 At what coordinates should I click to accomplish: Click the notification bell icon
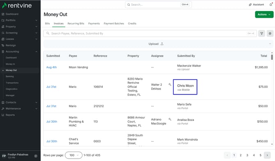point(271,5)
